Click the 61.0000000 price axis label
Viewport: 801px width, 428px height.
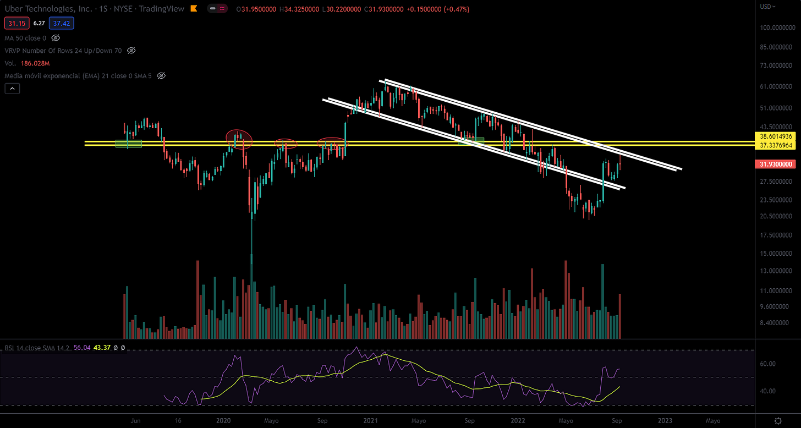pos(776,86)
